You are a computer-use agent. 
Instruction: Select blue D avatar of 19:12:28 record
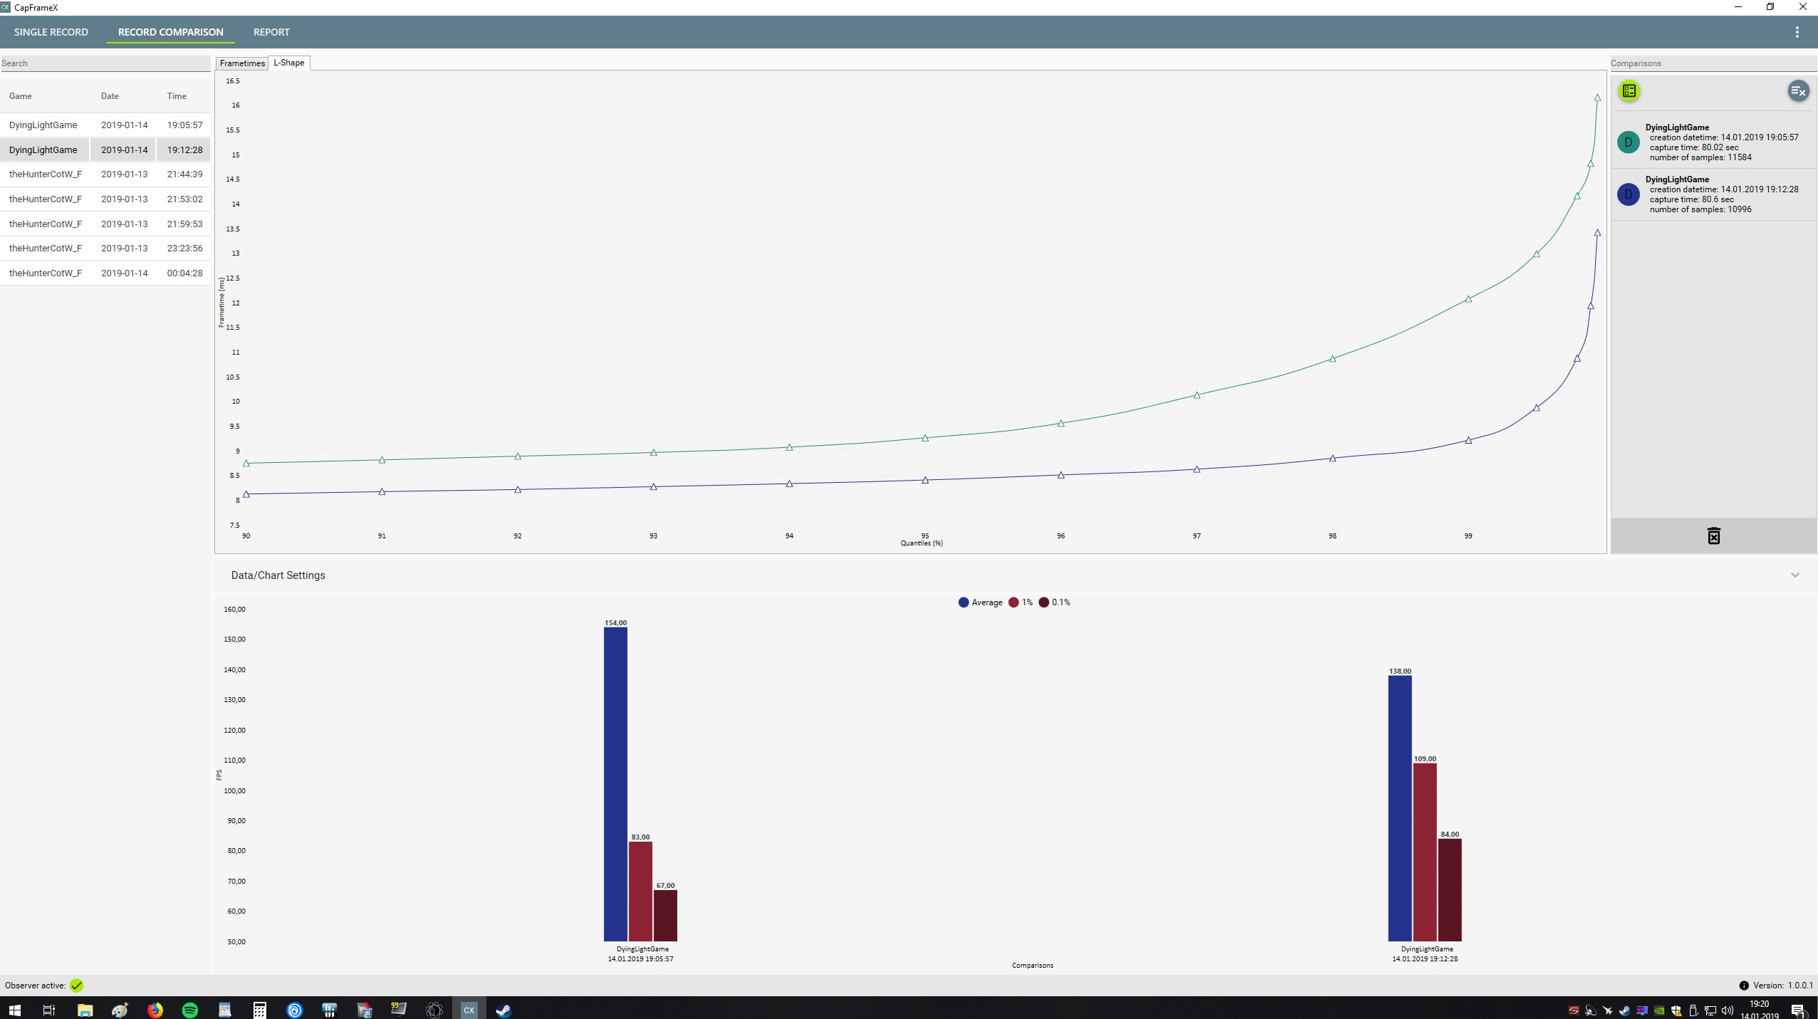(x=1628, y=194)
